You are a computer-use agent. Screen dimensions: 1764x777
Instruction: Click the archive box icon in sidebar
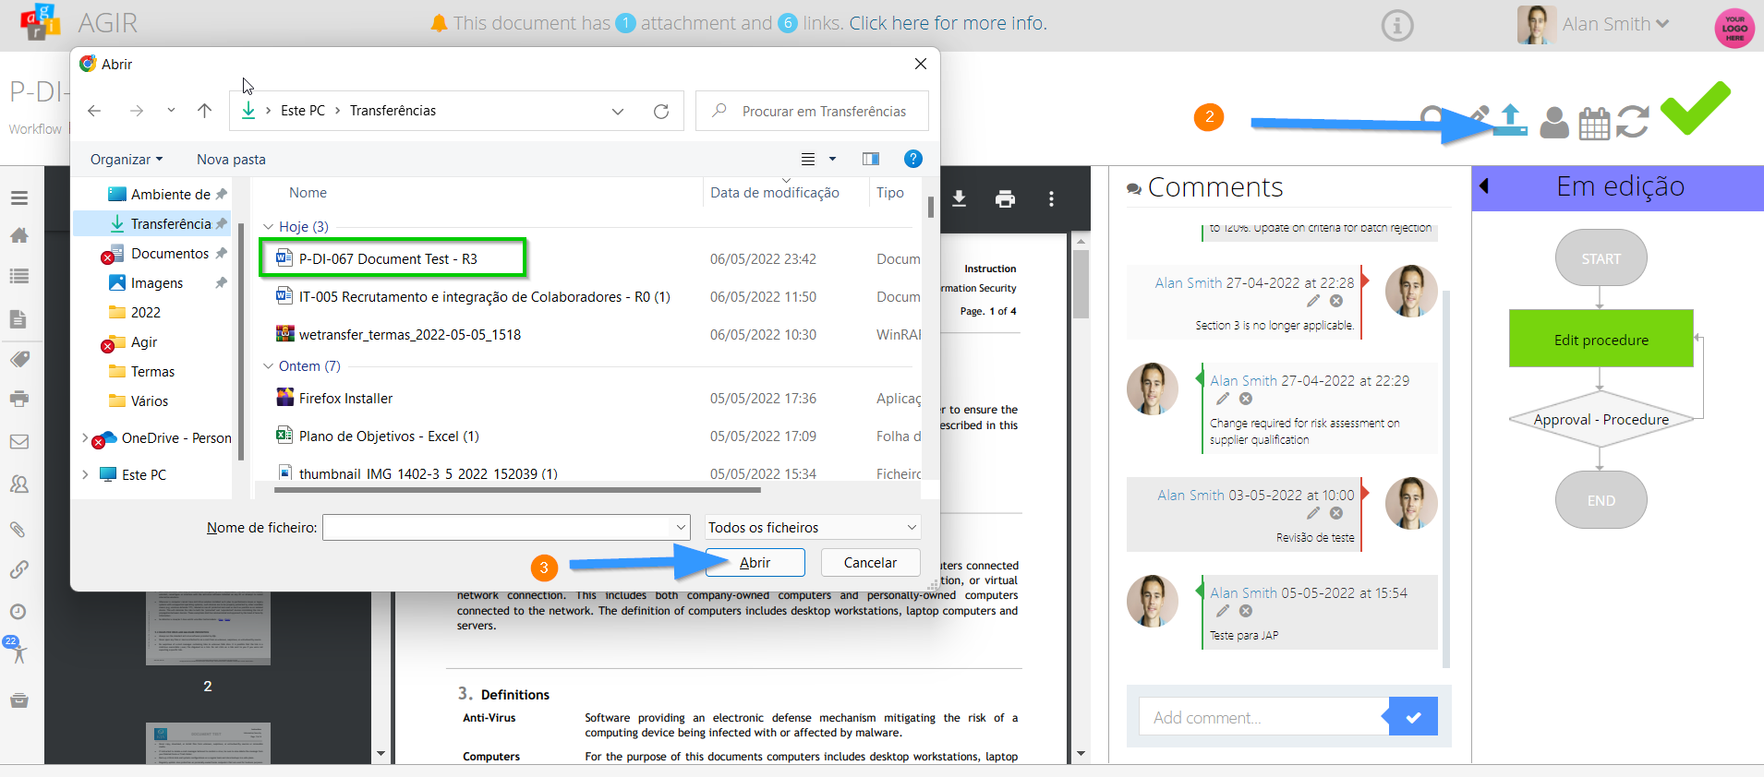(x=19, y=699)
